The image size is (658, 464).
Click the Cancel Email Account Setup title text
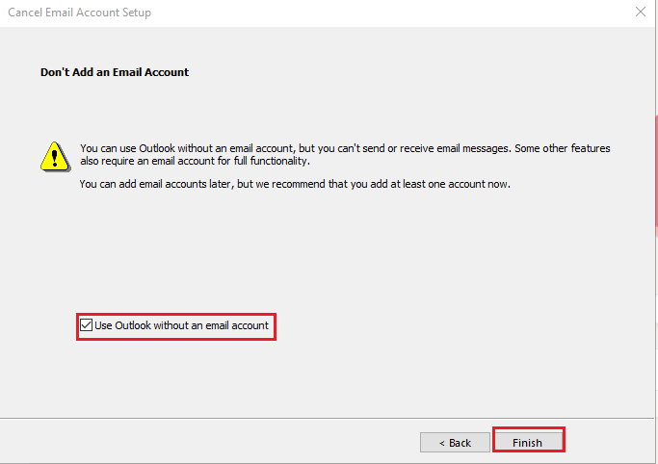pos(79,13)
